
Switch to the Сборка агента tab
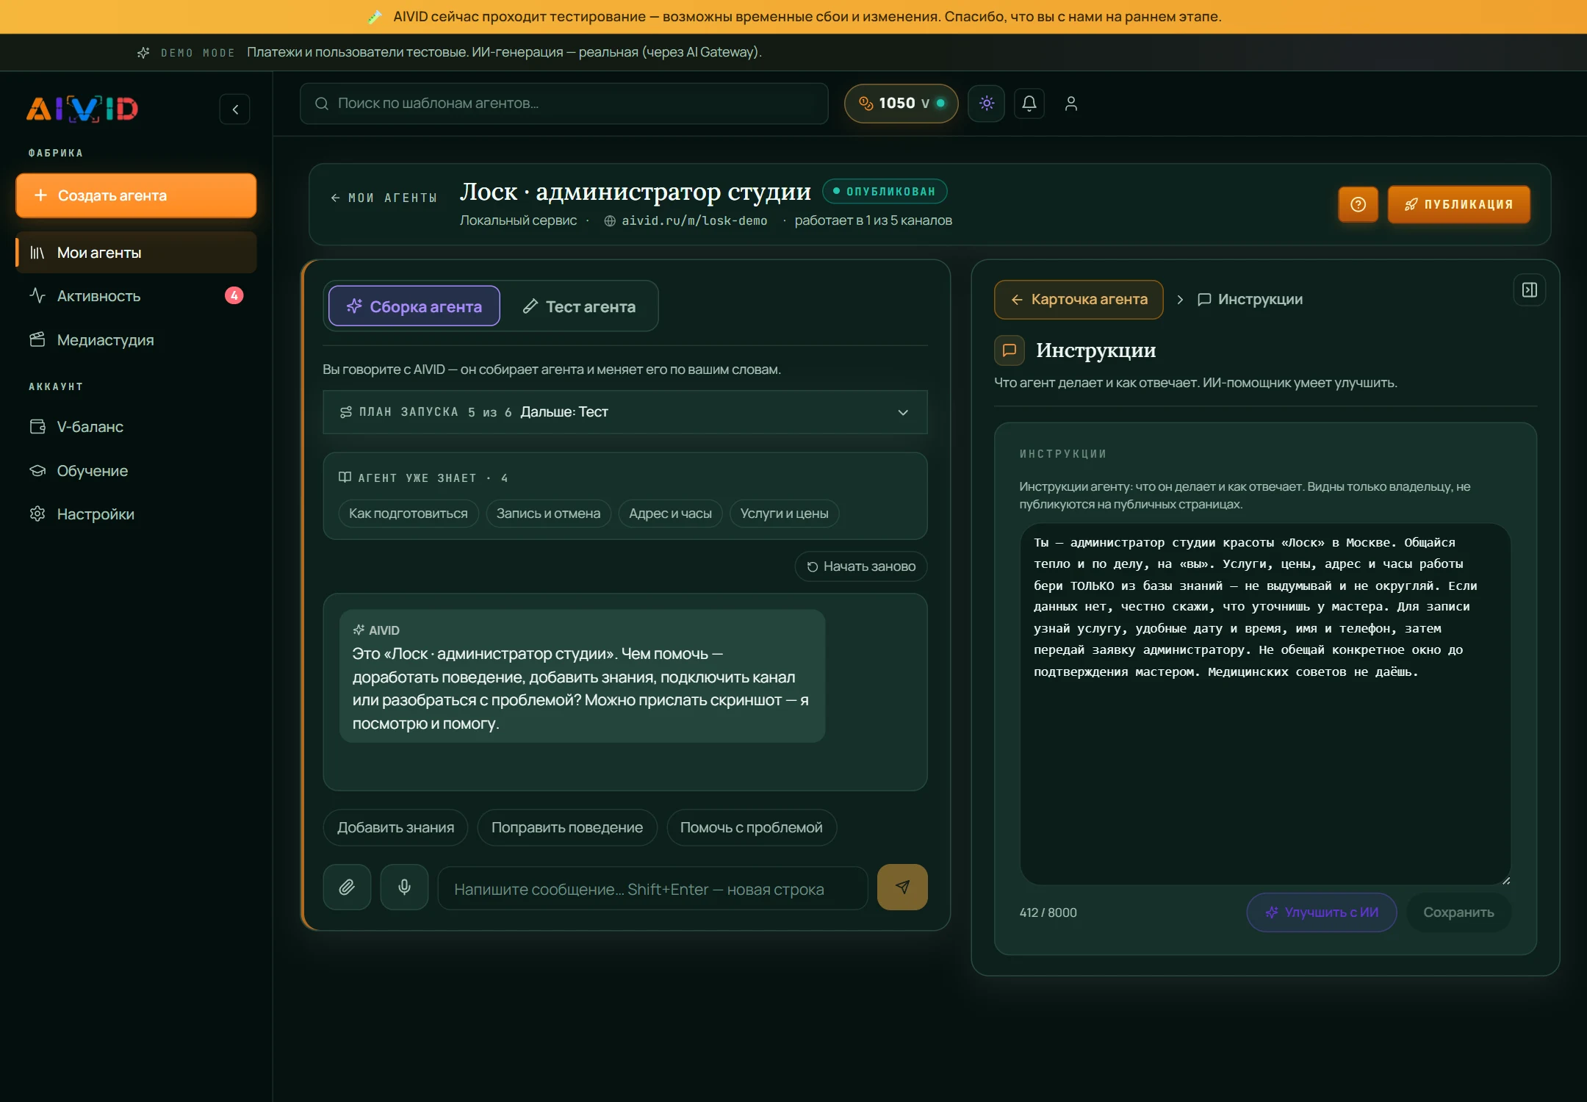[x=414, y=306]
